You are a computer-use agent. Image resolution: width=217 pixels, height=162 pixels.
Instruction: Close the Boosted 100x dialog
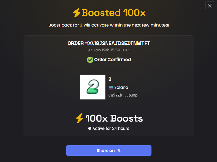(210, 6)
